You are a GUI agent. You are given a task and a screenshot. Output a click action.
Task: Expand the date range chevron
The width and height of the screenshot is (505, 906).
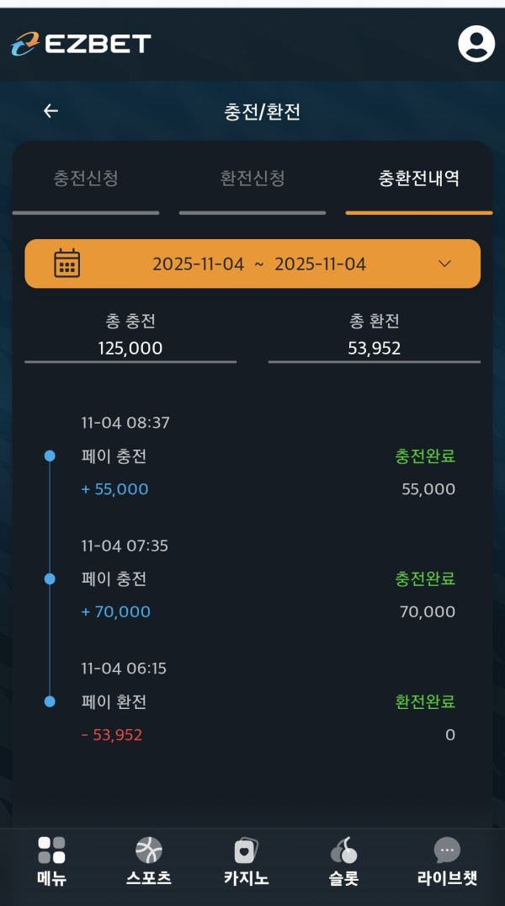[x=445, y=264]
